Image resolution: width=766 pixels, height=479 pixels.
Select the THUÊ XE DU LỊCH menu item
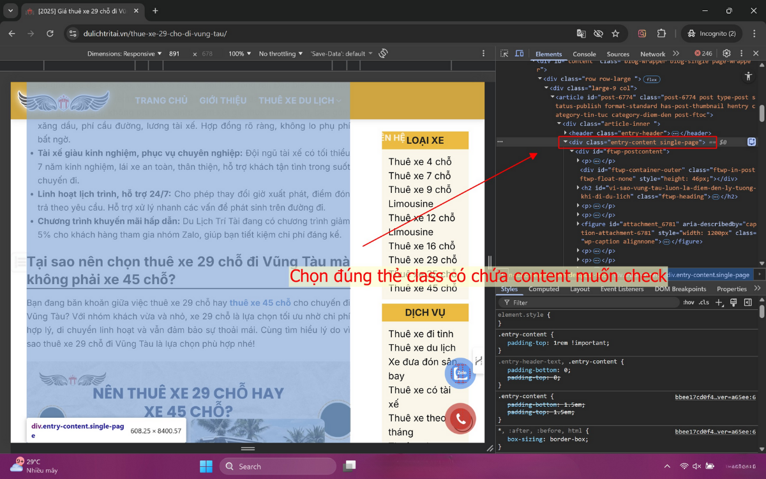point(299,100)
